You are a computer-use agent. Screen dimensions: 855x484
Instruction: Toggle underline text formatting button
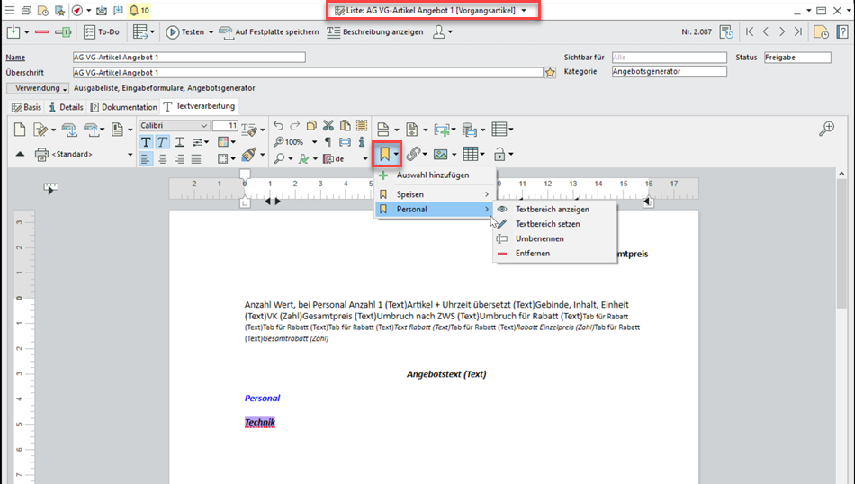[179, 142]
